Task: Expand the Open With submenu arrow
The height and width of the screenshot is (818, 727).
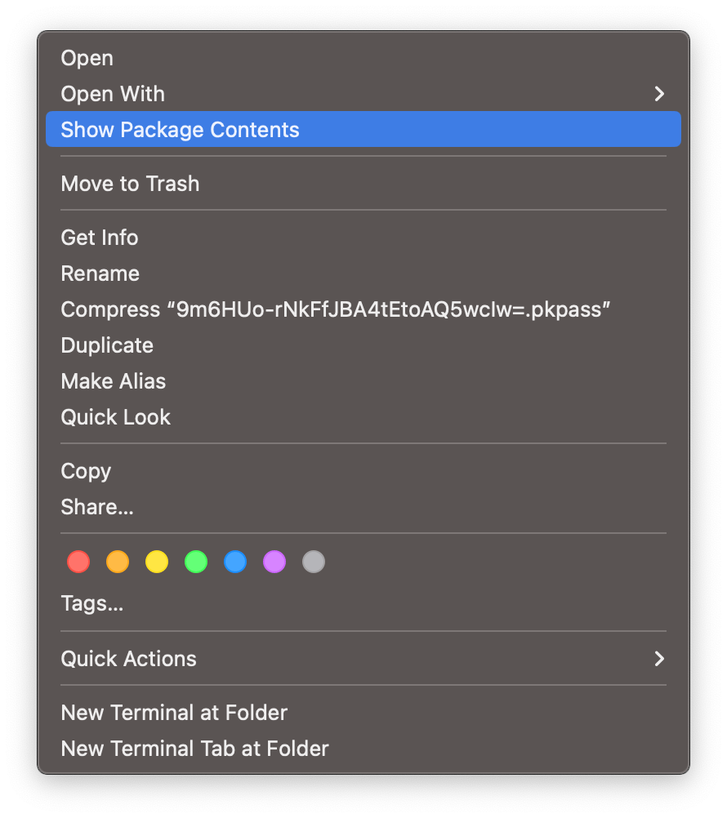Action: pos(658,94)
